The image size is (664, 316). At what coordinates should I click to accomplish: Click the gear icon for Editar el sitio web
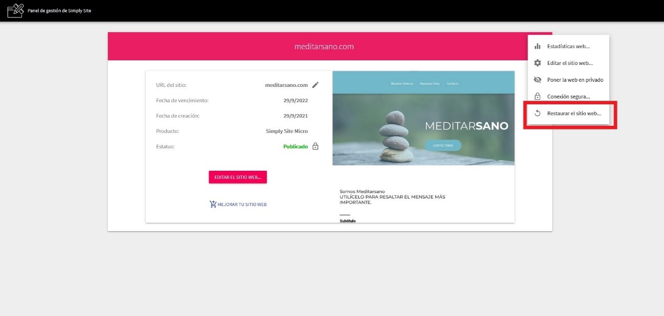(537, 63)
